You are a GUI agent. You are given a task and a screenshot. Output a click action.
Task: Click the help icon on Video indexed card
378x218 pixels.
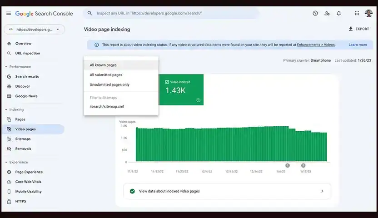click(x=198, y=100)
